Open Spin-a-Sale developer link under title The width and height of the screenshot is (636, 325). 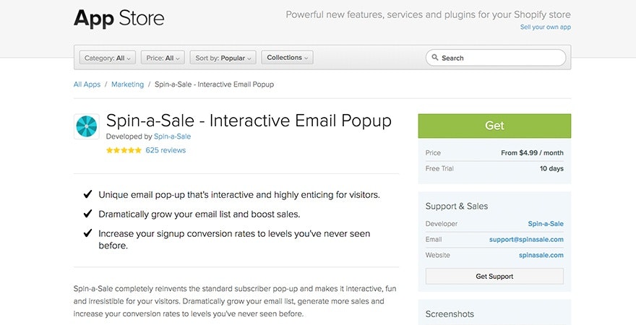point(173,136)
